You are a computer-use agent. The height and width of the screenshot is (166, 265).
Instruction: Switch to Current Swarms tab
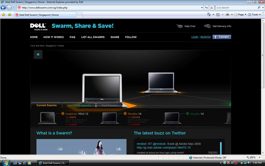[47, 105]
